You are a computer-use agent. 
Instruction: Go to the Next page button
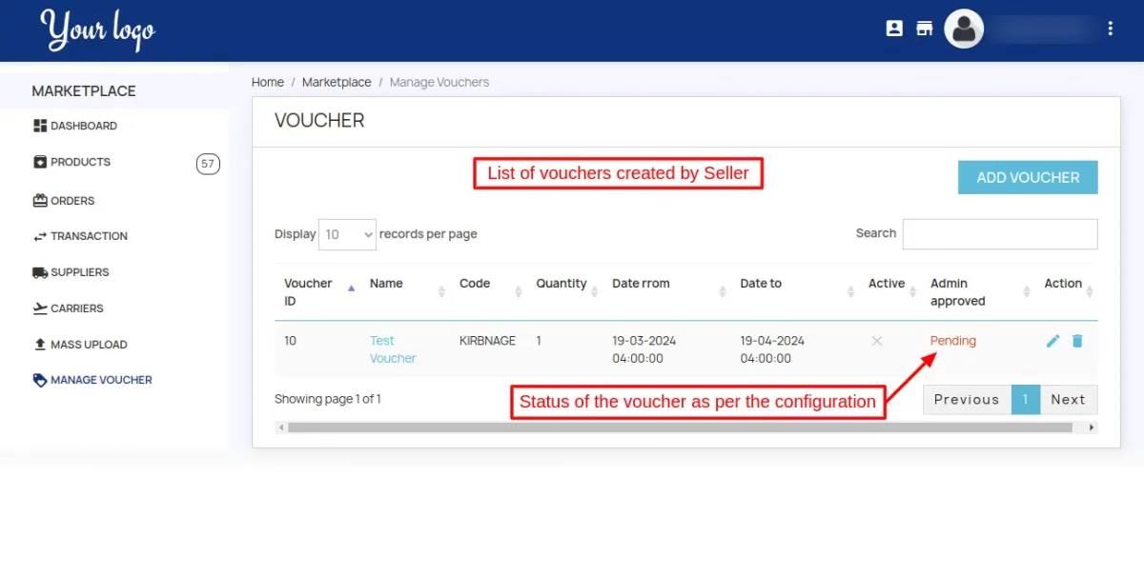tap(1068, 400)
